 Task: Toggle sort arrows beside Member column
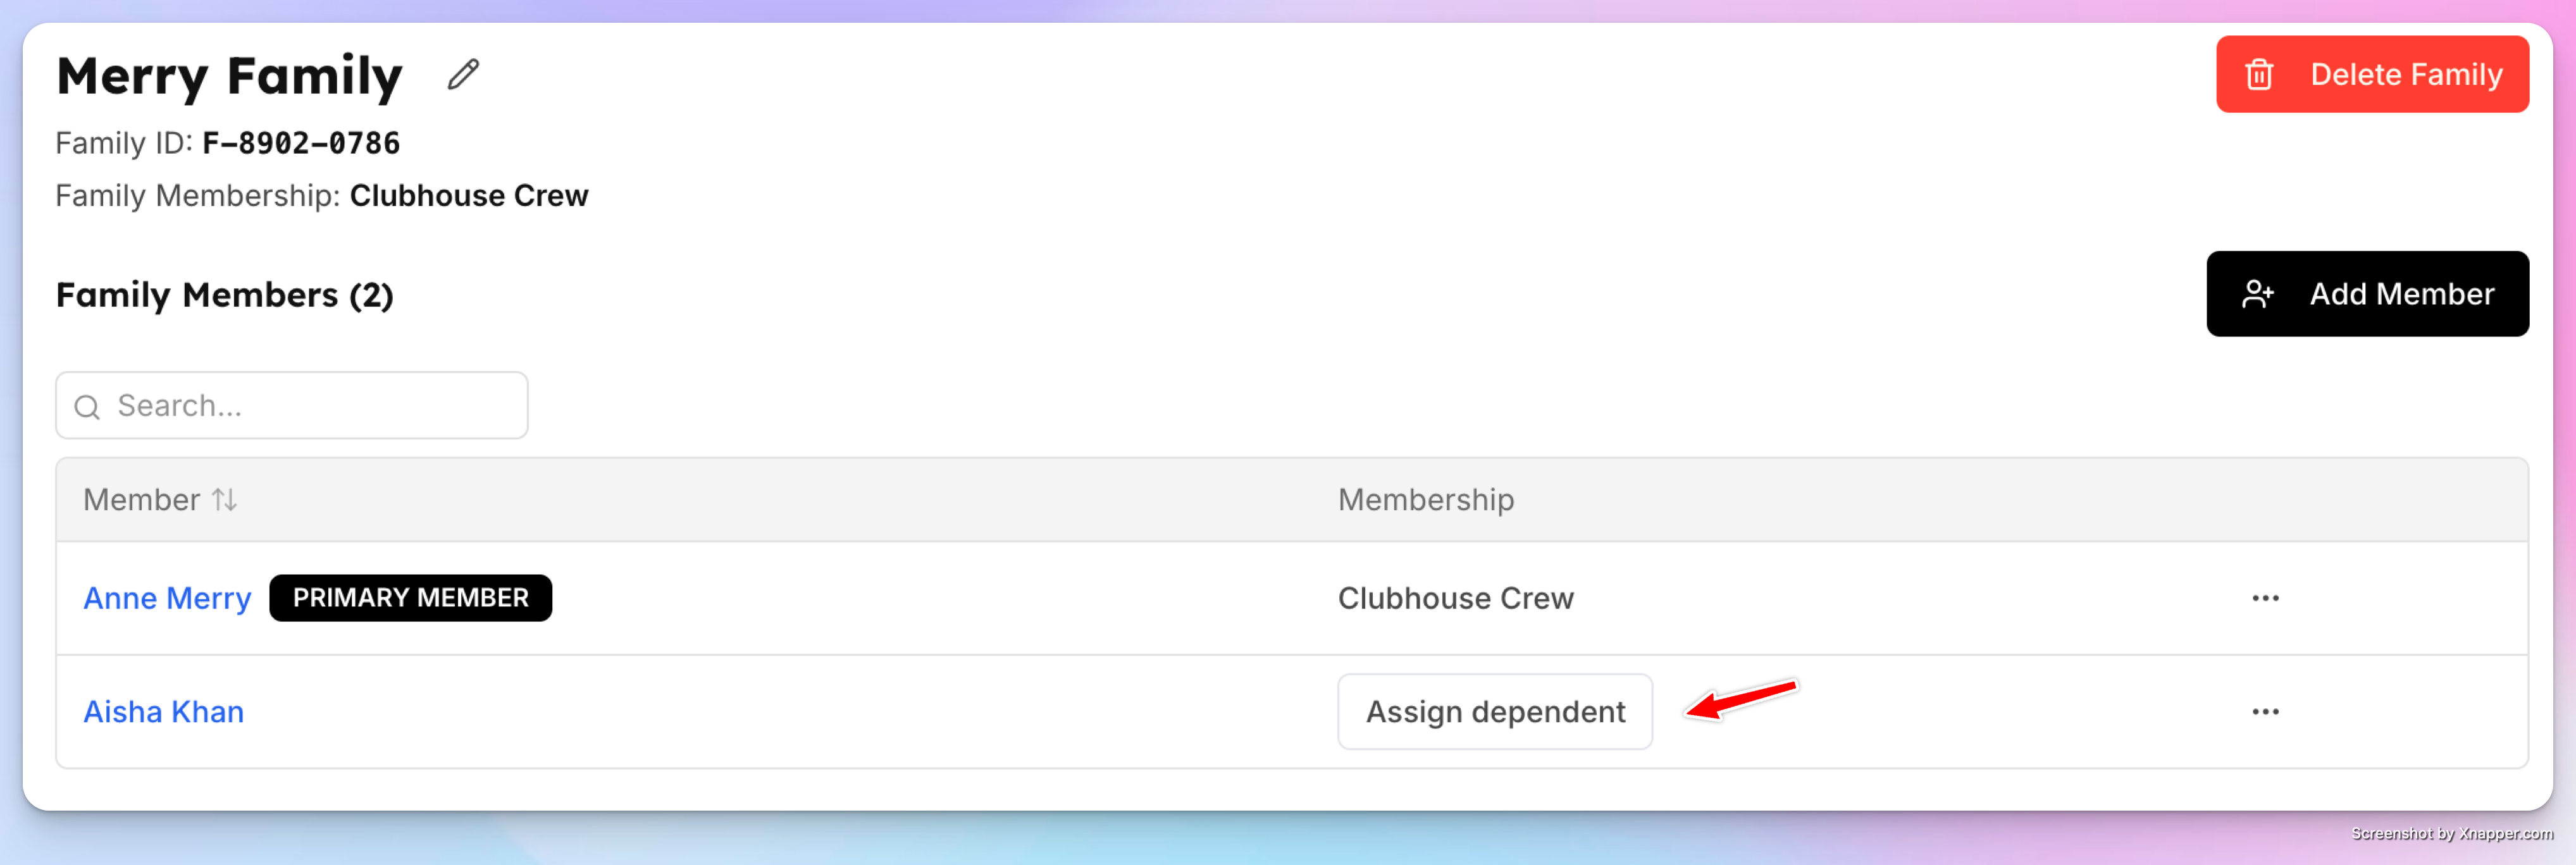click(225, 499)
